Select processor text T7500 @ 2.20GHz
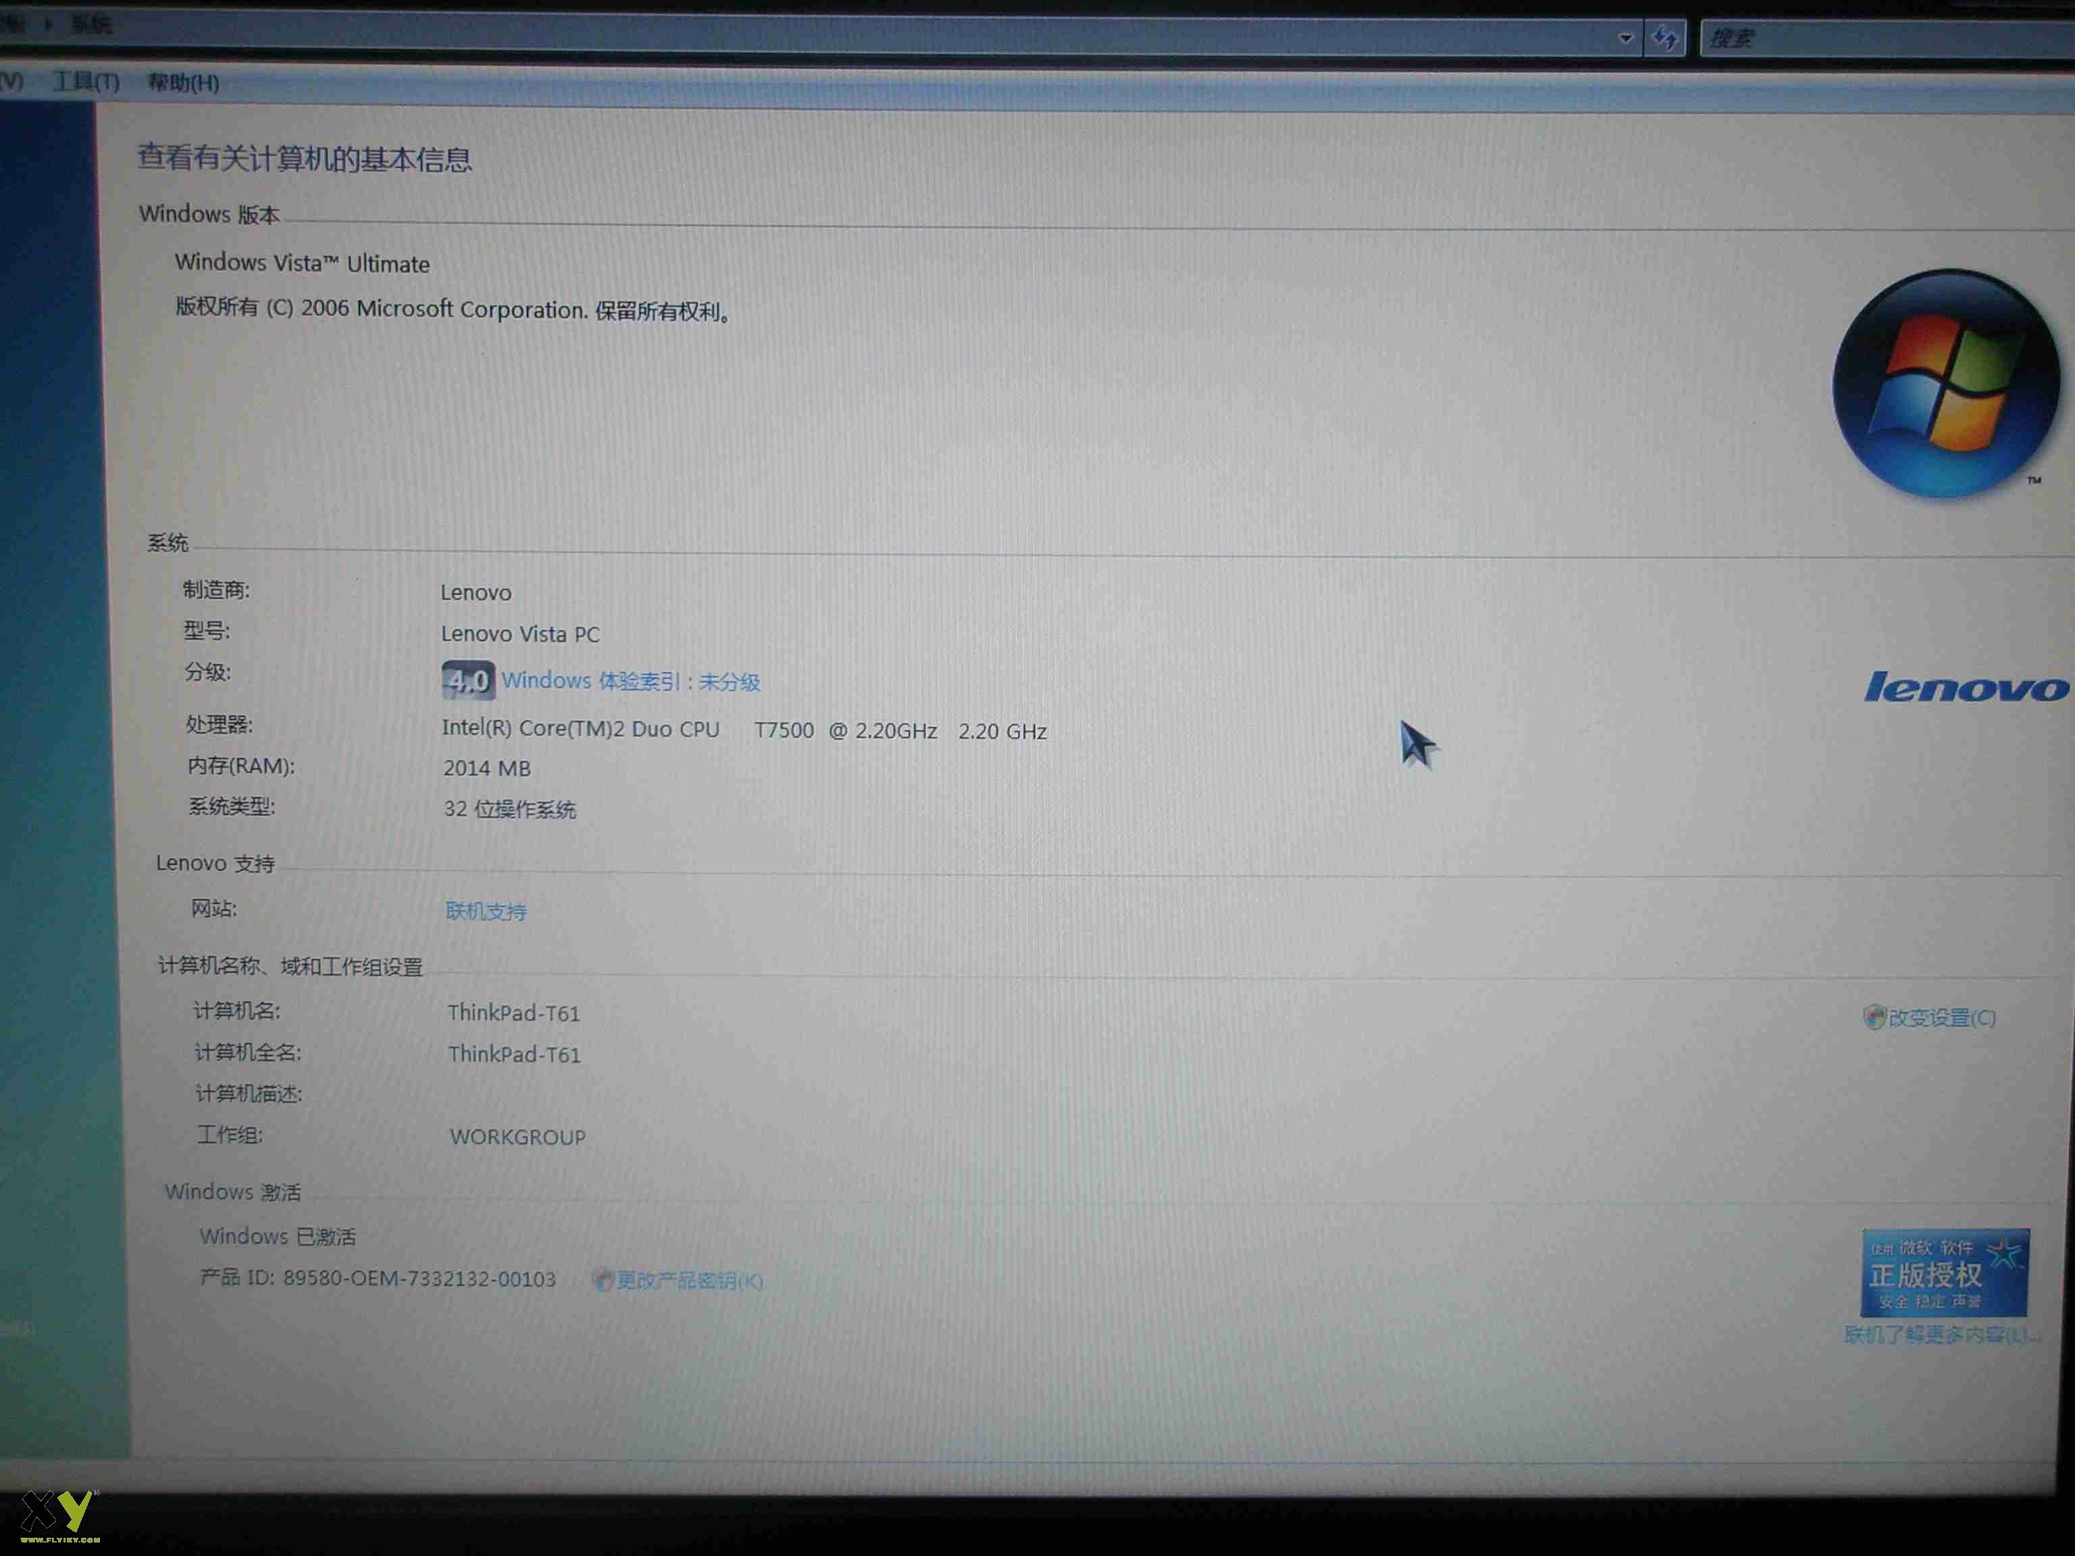The height and width of the screenshot is (1556, 2075). click(846, 731)
